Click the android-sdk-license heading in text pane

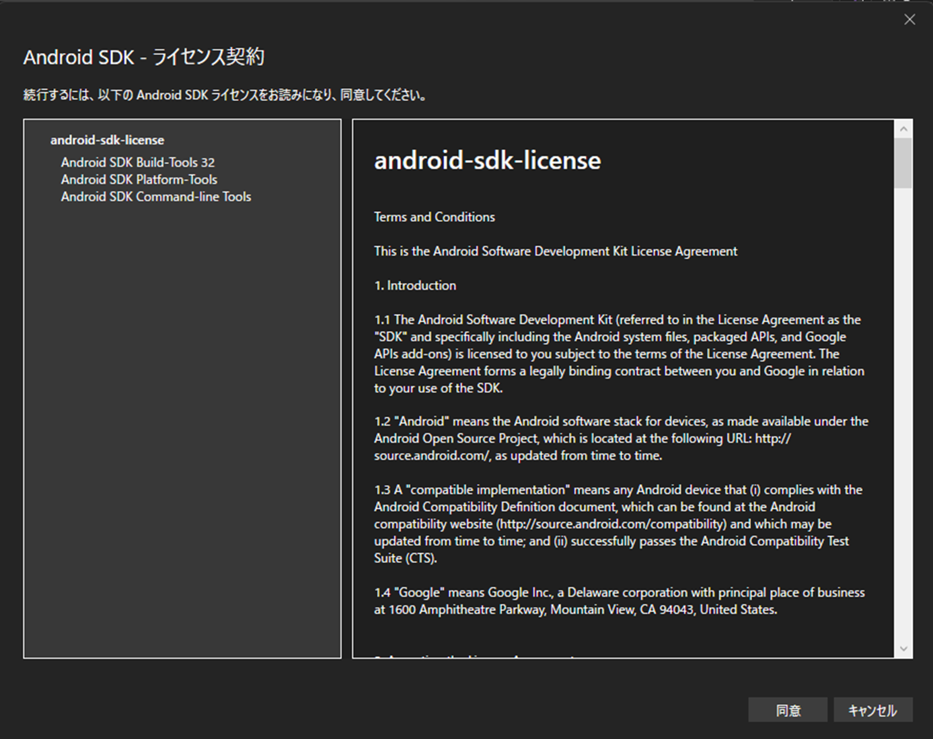[x=488, y=160]
